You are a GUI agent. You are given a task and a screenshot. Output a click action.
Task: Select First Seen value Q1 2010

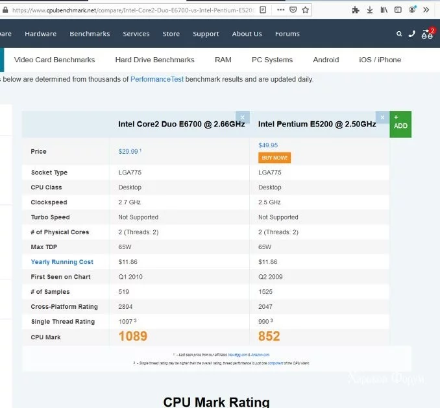point(130,277)
